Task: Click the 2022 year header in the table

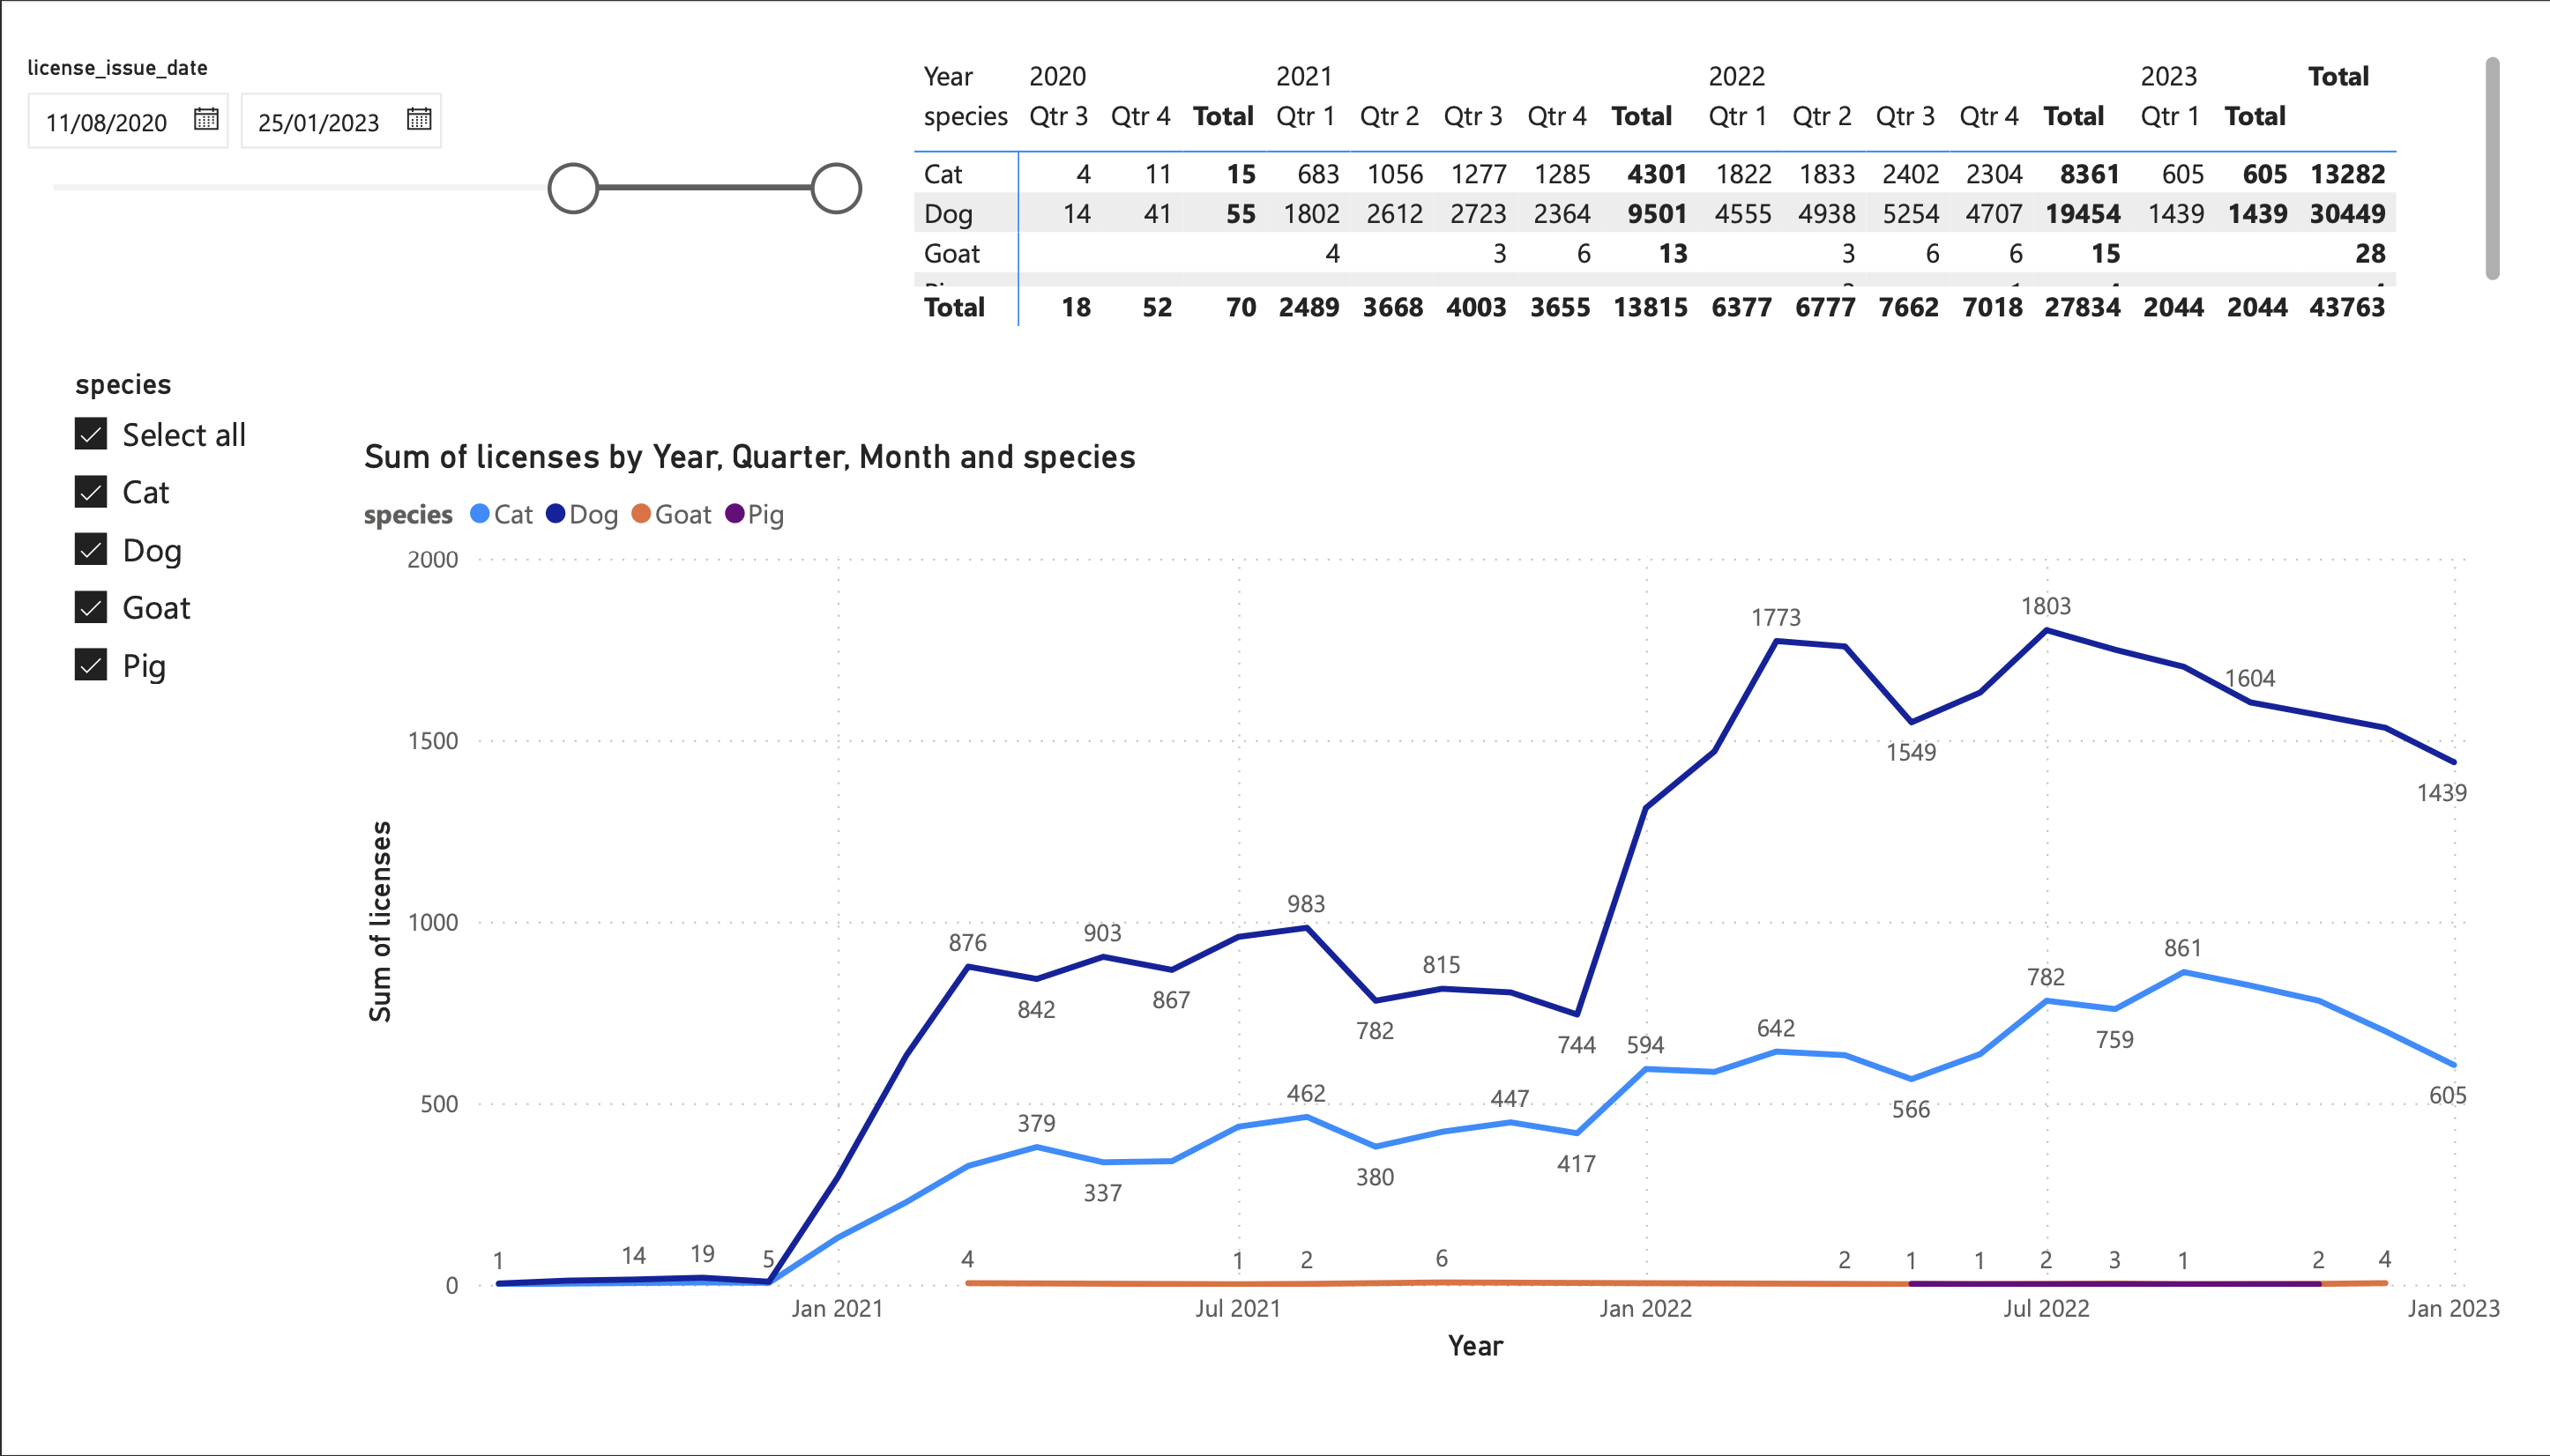Action: [1738, 76]
